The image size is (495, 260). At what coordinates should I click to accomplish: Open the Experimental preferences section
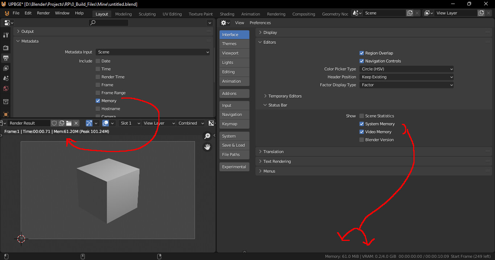pyautogui.click(x=234, y=167)
